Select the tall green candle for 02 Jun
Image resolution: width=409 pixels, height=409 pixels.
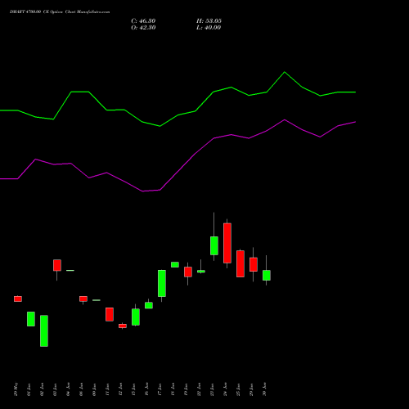(44, 330)
